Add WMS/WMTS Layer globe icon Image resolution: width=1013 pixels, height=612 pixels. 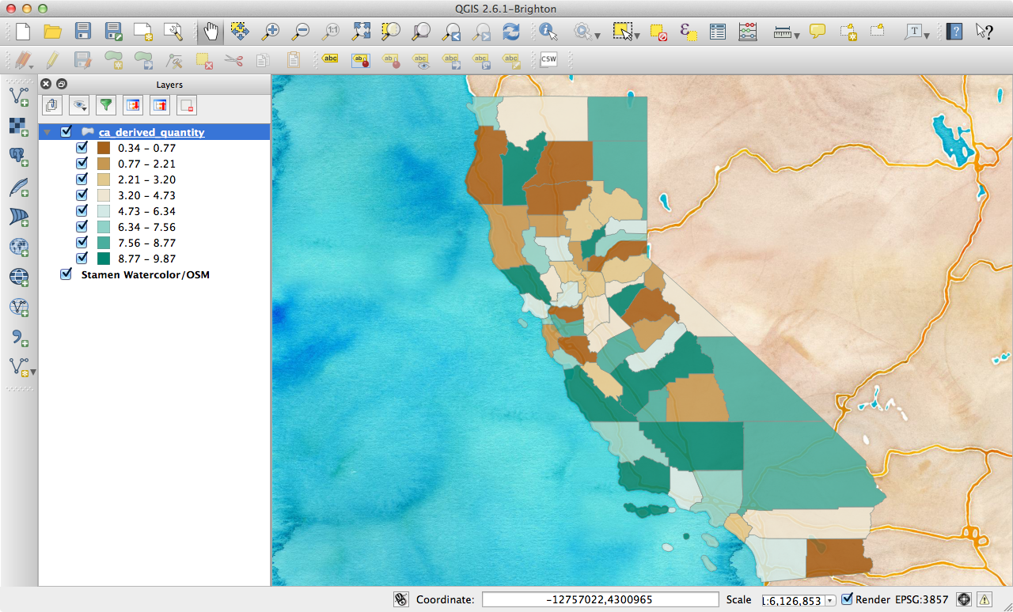pos(19,247)
